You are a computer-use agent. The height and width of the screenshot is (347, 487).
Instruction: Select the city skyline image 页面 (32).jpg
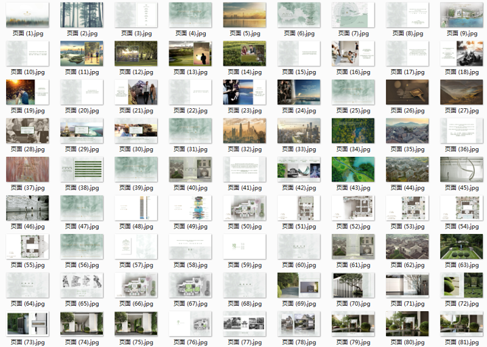(x=244, y=131)
